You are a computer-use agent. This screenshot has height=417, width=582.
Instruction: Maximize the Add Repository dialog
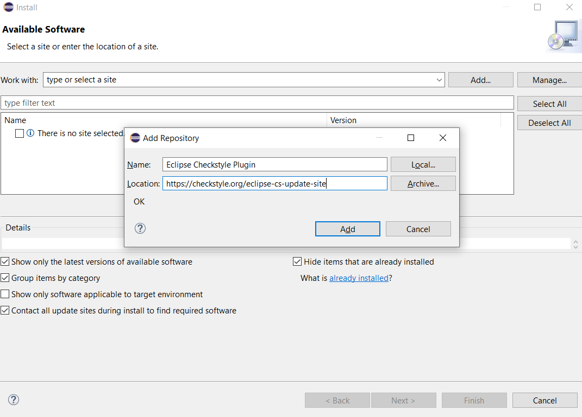[x=410, y=138]
